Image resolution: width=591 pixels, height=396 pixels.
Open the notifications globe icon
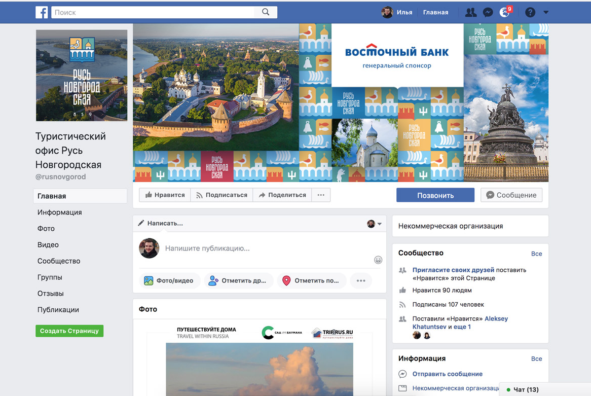[504, 13]
